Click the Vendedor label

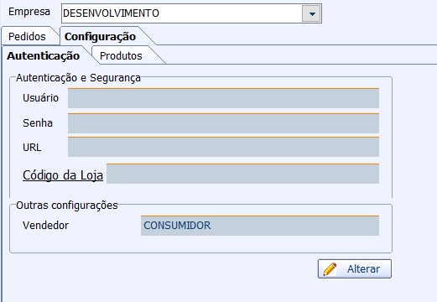tap(45, 226)
